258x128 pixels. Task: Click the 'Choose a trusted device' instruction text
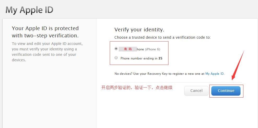[162, 37]
